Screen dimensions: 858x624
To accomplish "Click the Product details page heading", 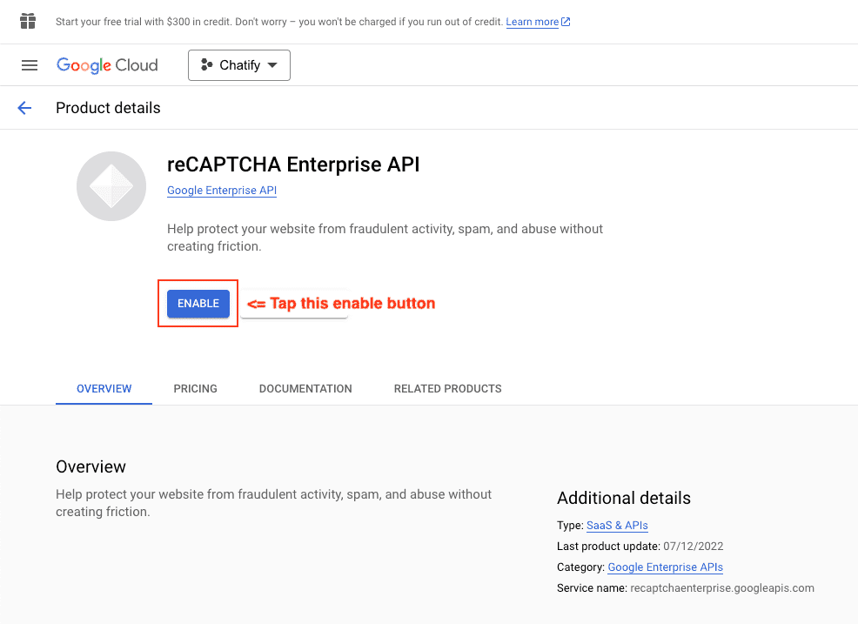I will tap(108, 108).
